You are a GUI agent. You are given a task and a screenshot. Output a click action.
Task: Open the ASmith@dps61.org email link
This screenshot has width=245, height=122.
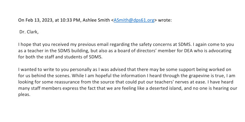pyautogui.click(x=134, y=20)
